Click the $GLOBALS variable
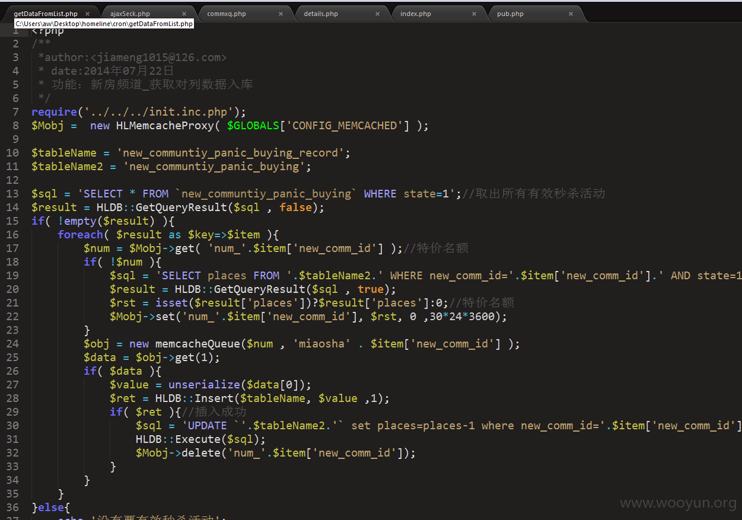The width and height of the screenshot is (742, 520). 253,126
